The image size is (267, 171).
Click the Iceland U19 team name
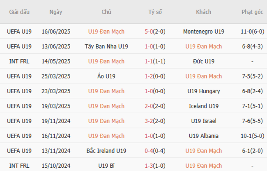coord(203,106)
